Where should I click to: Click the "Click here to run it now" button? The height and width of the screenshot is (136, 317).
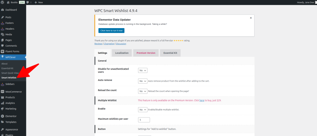point(111,31)
